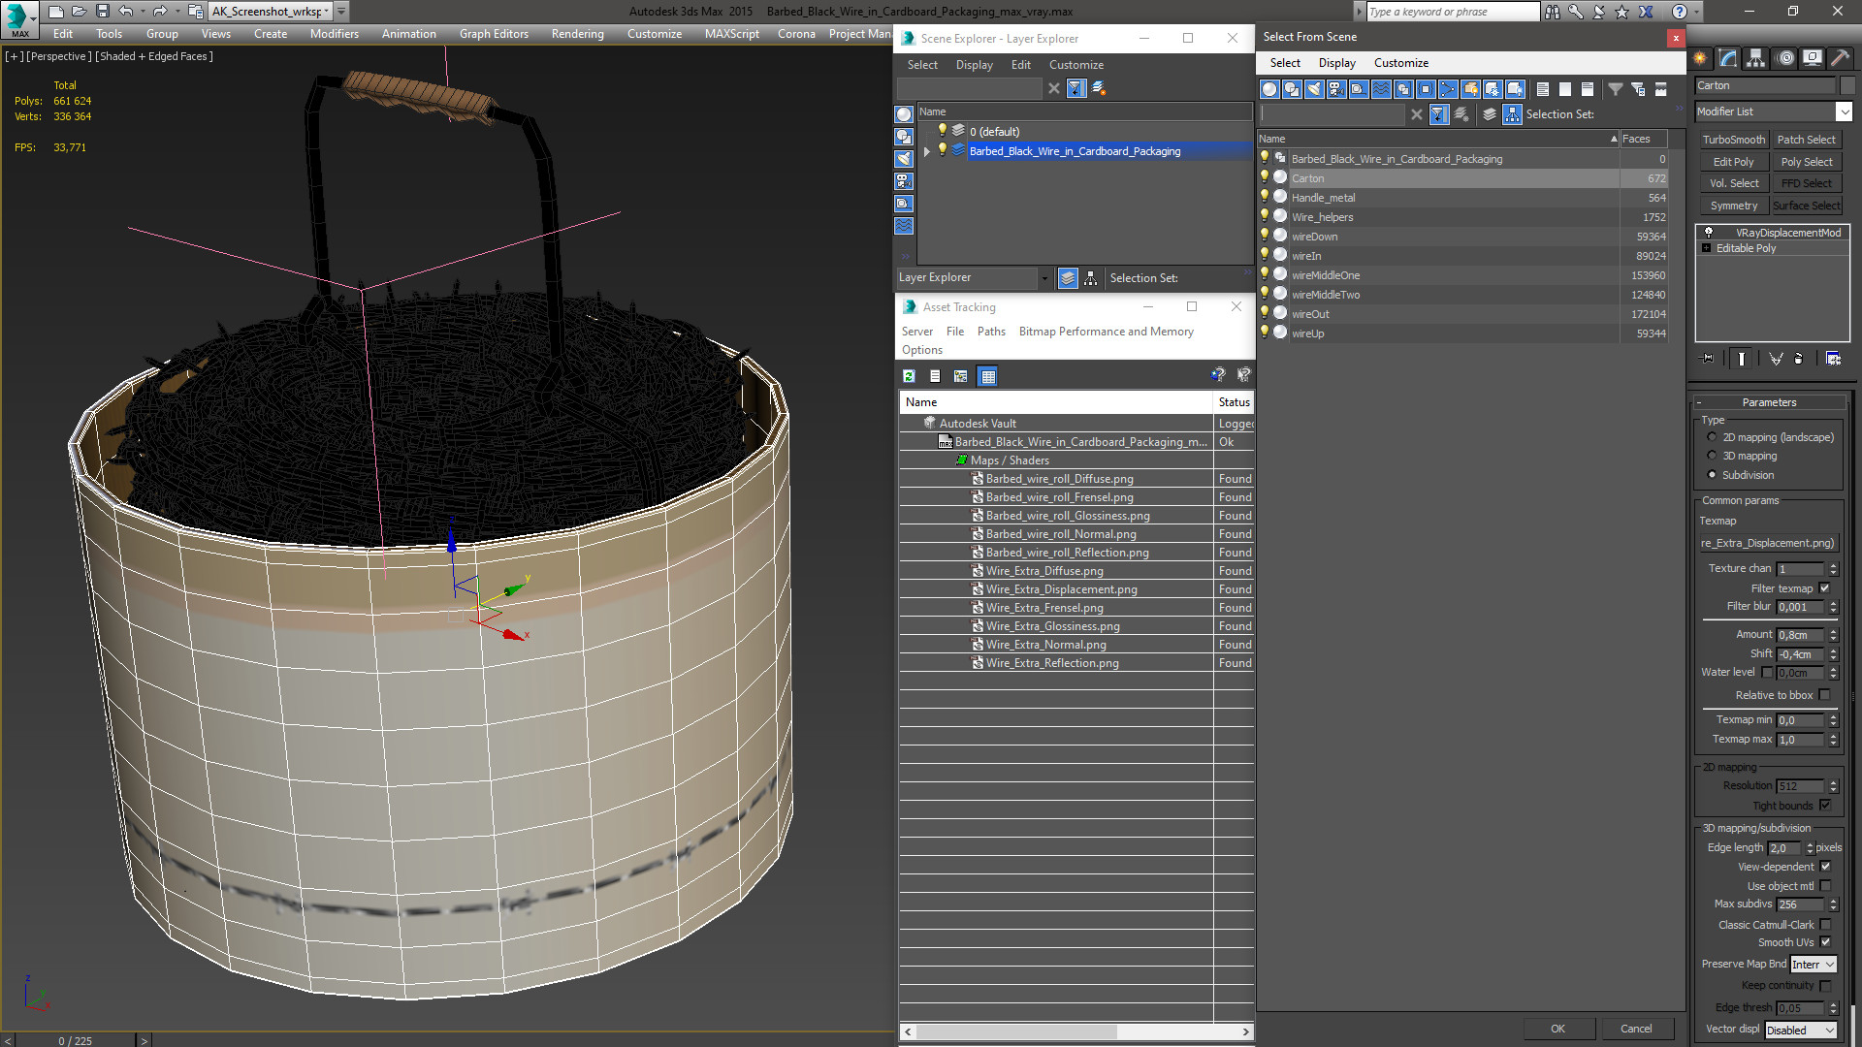Click Edit Poly modifier button
The width and height of the screenshot is (1862, 1047).
[1733, 162]
